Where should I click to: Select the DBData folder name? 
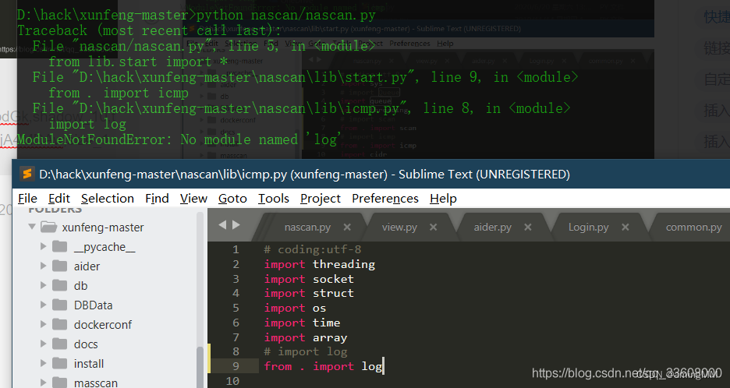(93, 305)
